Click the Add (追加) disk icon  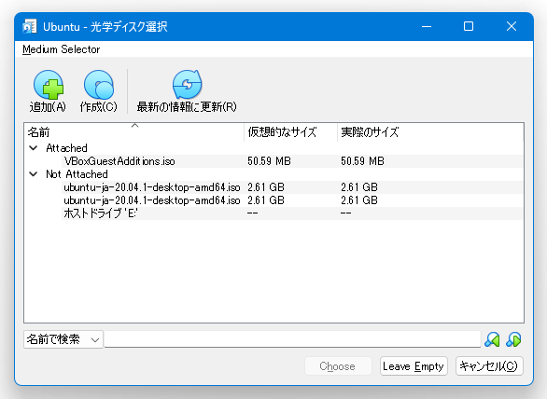(49, 85)
